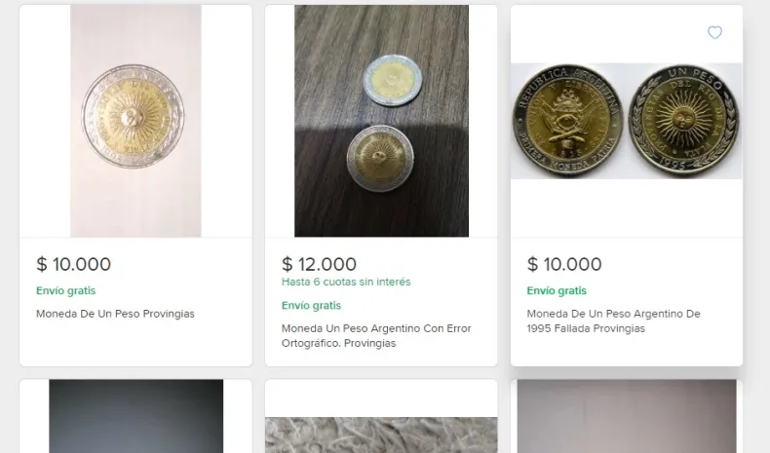The width and height of the screenshot is (770, 453).
Task: Click "Envío gratis" on the 1995 Fallada listing
Action: pyautogui.click(x=557, y=290)
